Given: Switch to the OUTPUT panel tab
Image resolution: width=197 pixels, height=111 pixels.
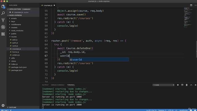Looking at the screenshot, I should click(45, 85).
